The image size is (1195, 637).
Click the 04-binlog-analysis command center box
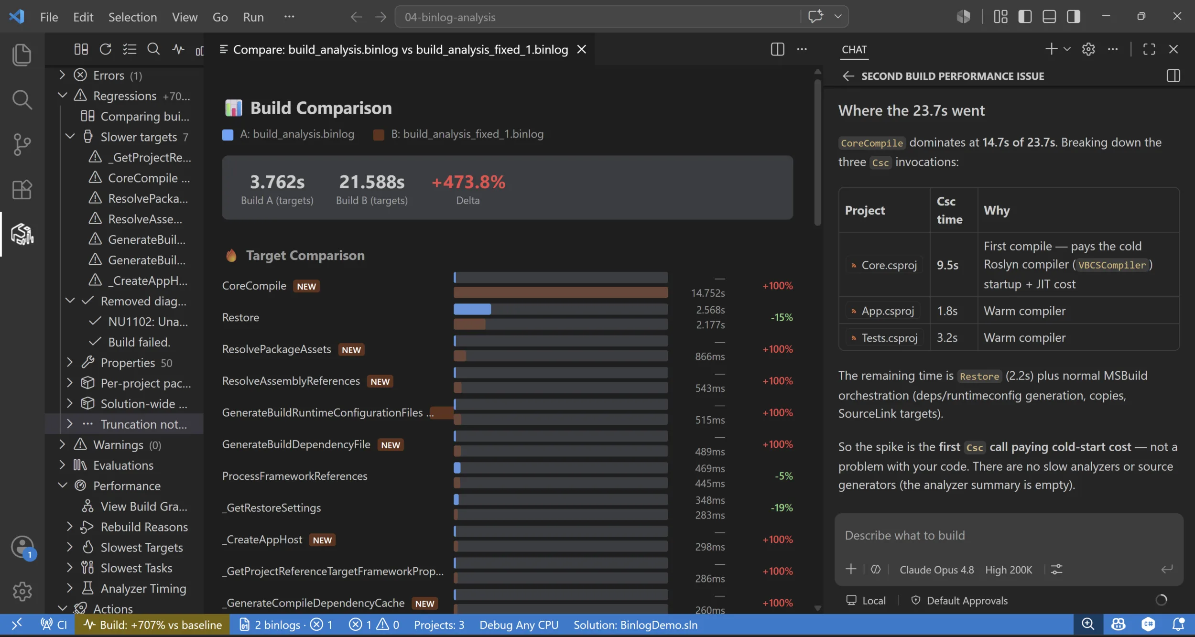pos(597,17)
